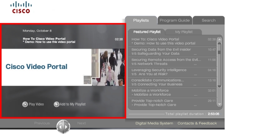The width and height of the screenshot is (279, 136).
Task: Switch to My Playlist sub-tab
Action: point(184,32)
